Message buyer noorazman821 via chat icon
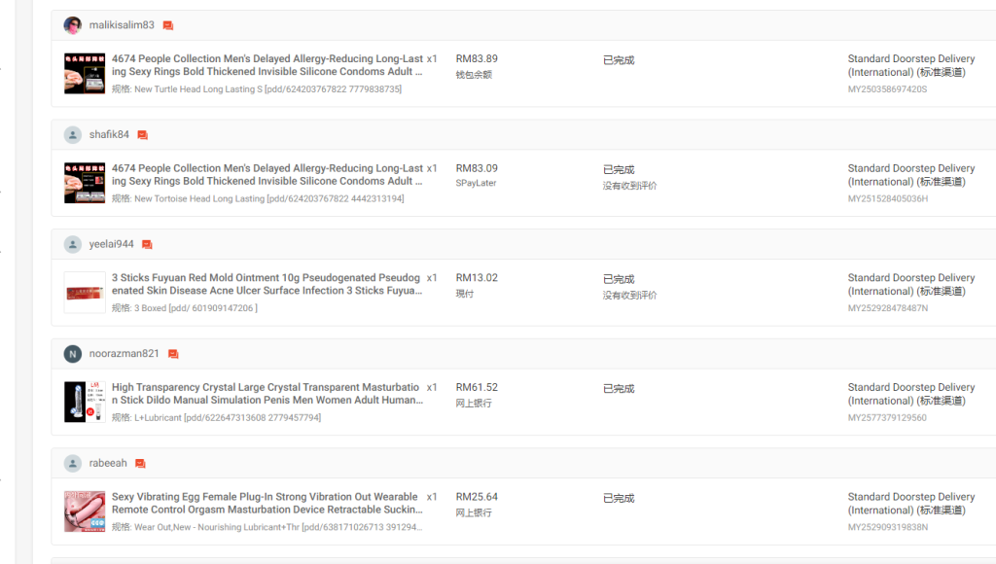Viewport: 996px width, 564px height. tap(173, 354)
